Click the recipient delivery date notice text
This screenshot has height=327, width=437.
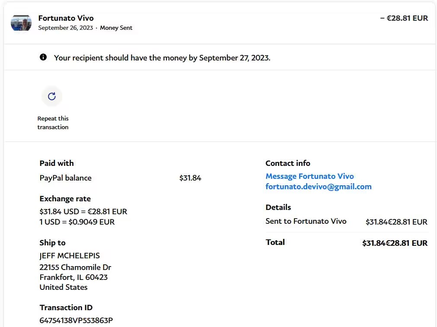[162, 58]
